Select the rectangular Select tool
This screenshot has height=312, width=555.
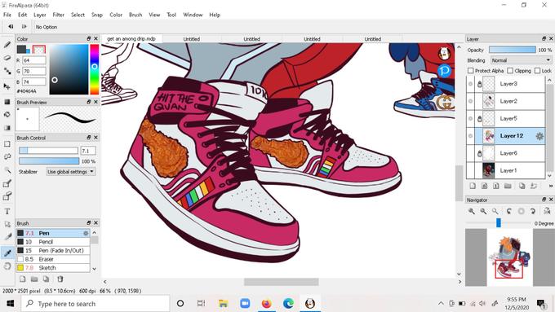pyautogui.click(x=7, y=144)
